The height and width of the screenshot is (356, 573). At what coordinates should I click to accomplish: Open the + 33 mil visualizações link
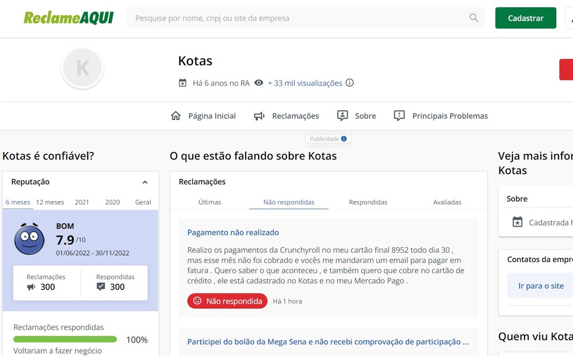[305, 83]
